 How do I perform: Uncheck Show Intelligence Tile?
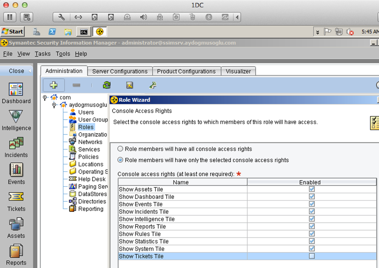[x=312, y=219]
